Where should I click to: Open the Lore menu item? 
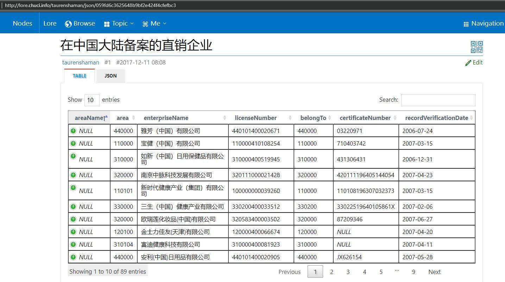point(50,23)
